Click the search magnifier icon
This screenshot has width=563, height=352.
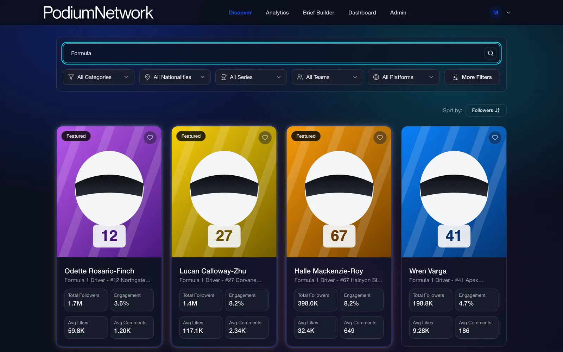tap(491, 53)
